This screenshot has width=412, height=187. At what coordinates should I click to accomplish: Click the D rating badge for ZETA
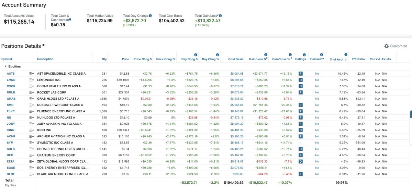(301, 162)
